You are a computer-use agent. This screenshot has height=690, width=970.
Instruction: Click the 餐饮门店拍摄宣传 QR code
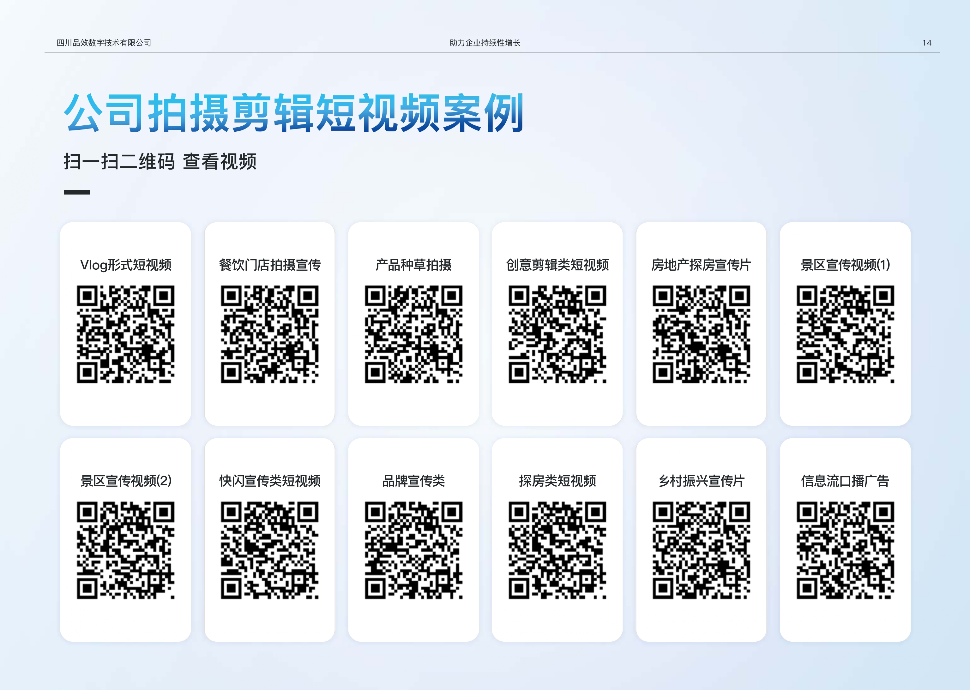[269, 334]
